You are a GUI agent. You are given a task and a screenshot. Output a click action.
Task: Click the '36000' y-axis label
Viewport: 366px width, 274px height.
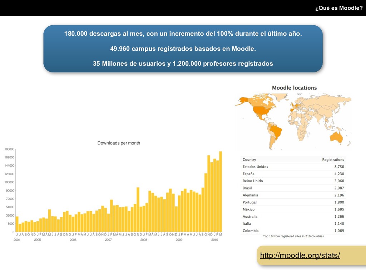[x=10, y=215]
